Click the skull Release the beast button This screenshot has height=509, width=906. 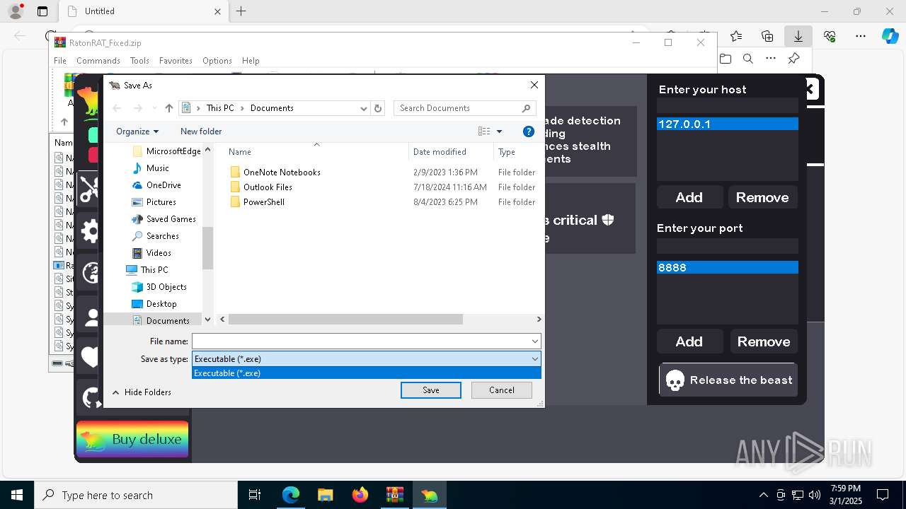[728, 380]
